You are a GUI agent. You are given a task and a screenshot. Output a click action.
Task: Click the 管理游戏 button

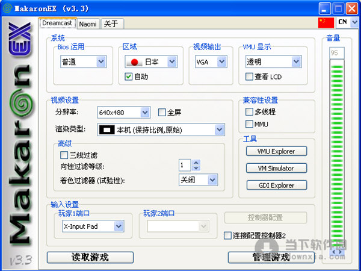pos(271,257)
